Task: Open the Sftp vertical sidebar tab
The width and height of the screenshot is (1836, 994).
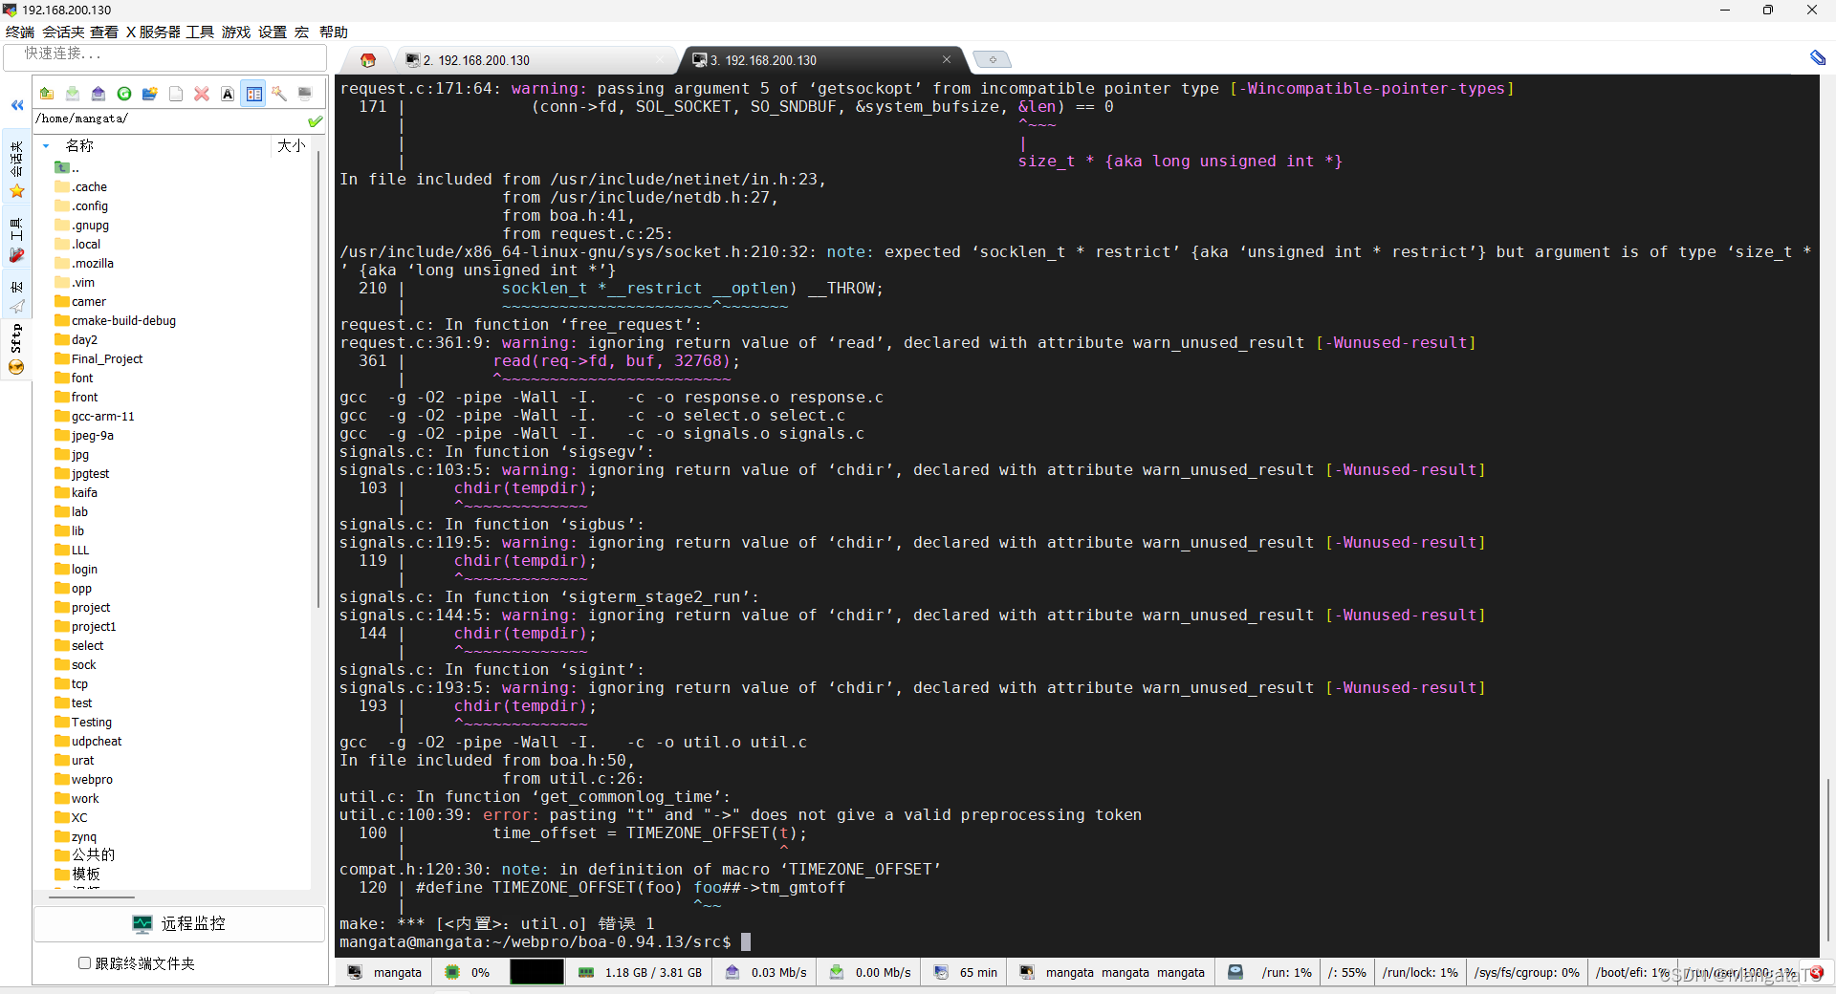Action: tap(16, 349)
